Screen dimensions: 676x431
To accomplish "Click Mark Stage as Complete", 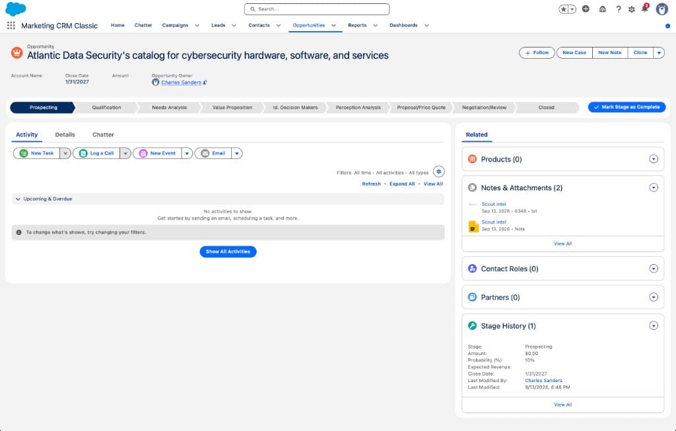I will tap(626, 107).
